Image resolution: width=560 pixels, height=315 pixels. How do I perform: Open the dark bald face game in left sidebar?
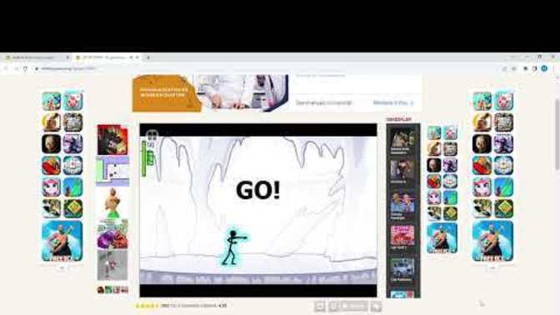(x=51, y=144)
